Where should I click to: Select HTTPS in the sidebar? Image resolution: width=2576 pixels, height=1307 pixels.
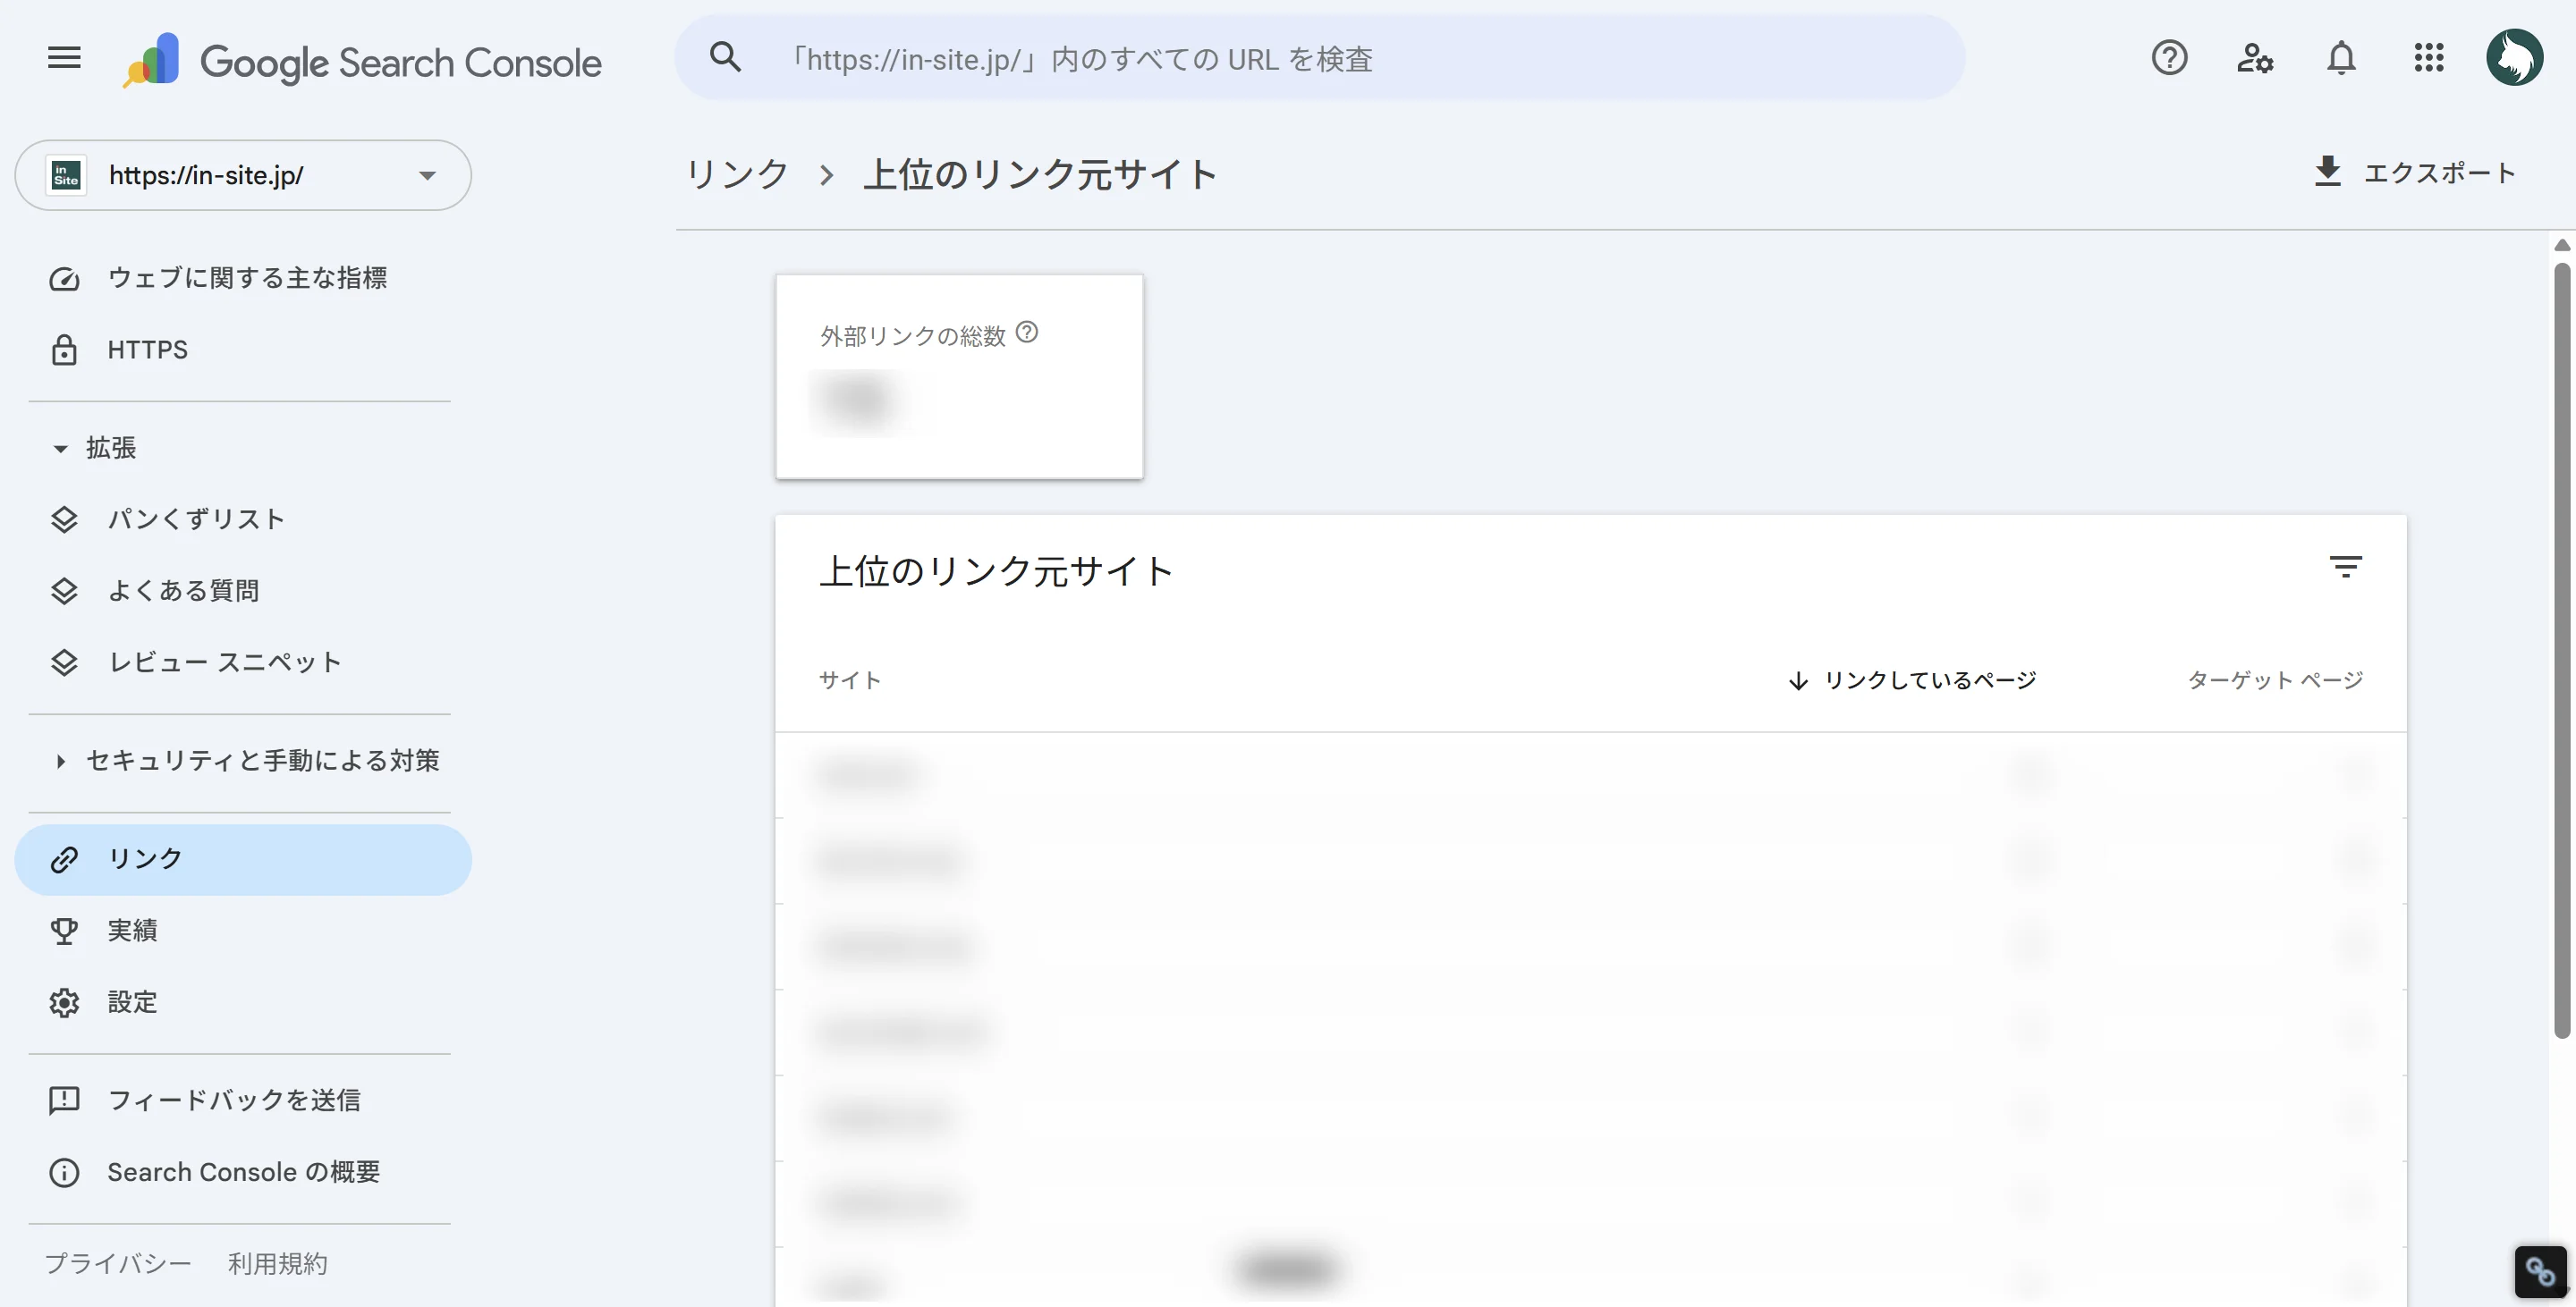click(147, 350)
